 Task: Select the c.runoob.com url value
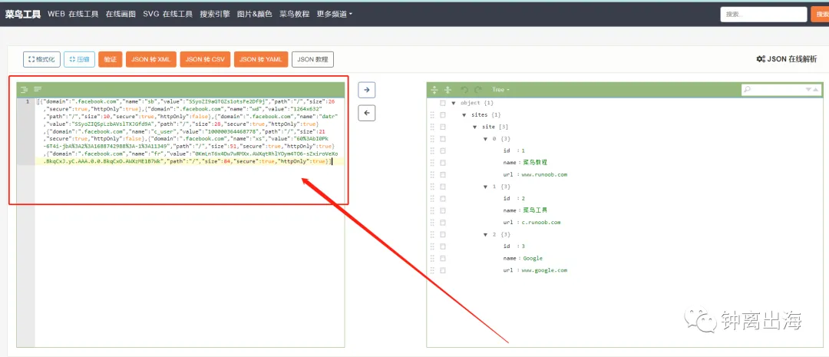point(541,222)
